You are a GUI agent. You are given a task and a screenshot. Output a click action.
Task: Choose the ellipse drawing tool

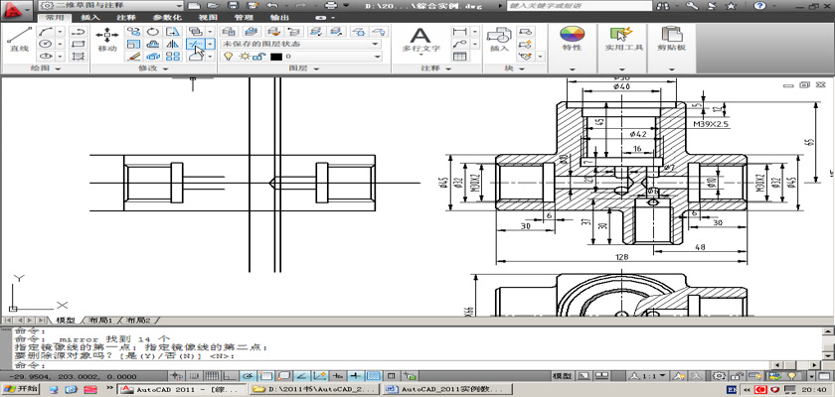[47, 56]
